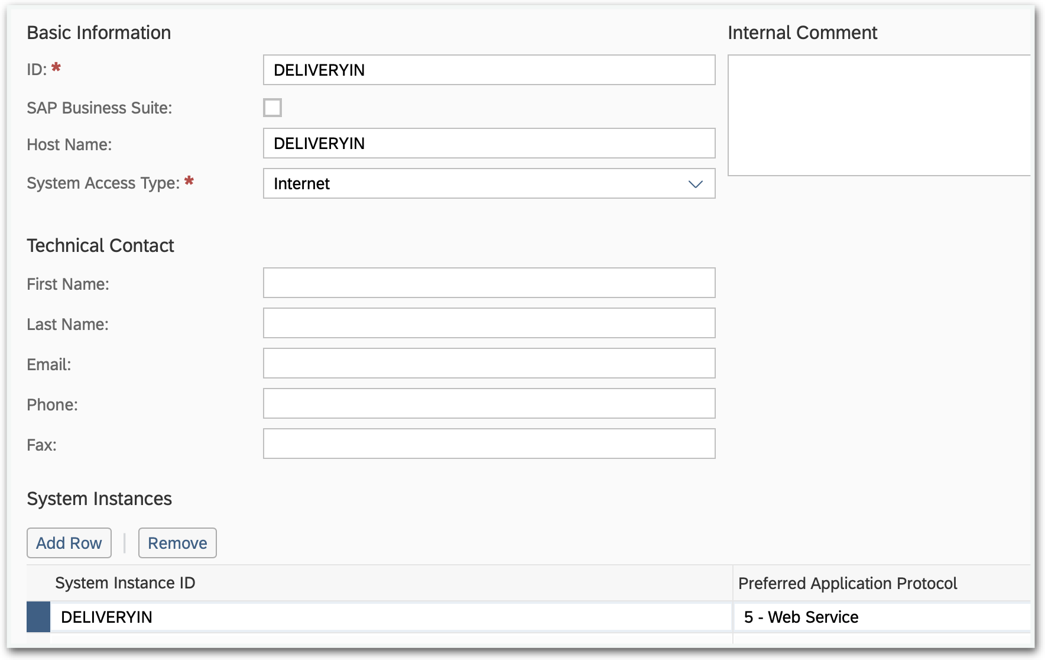The width and height of the screenshot is (1045, 660).
Task: Focus the First Name field
Action: pyautogui.click(x=489, y=283)
